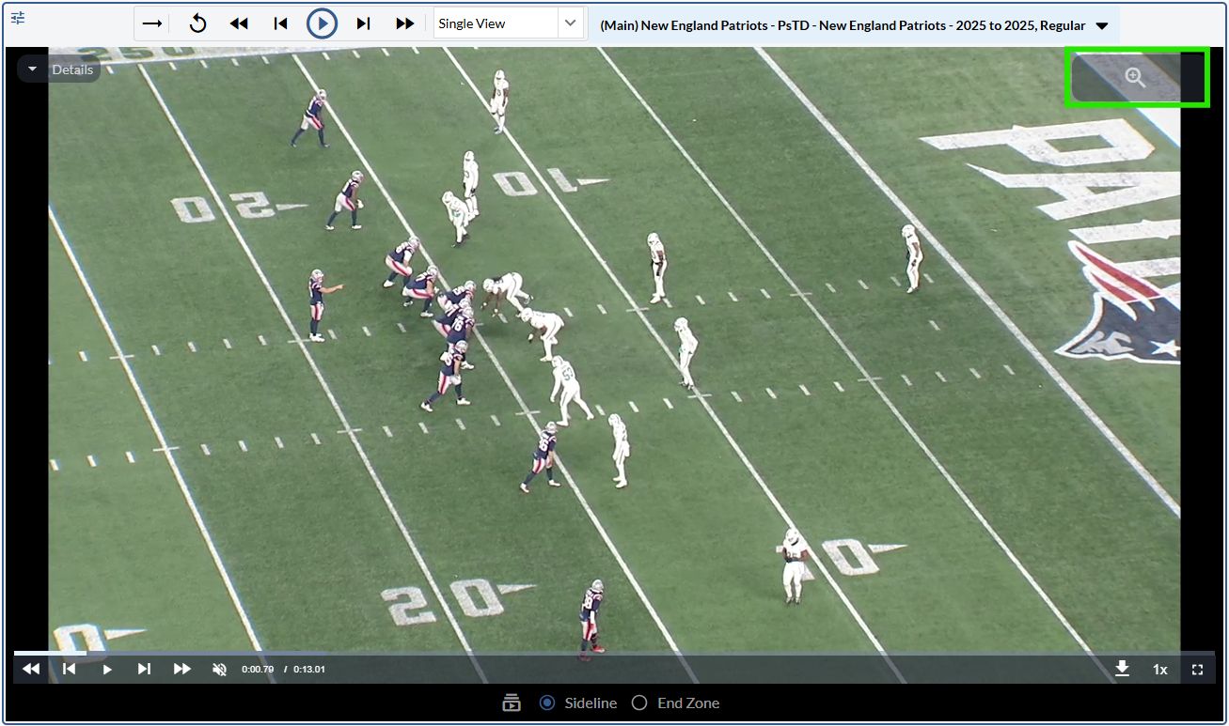Select the Sideline camera angle
Screen dimensions: 1229x726
click(547, 703)
